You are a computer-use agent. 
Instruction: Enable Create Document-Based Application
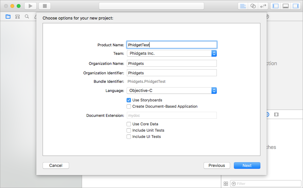[129, 106]
